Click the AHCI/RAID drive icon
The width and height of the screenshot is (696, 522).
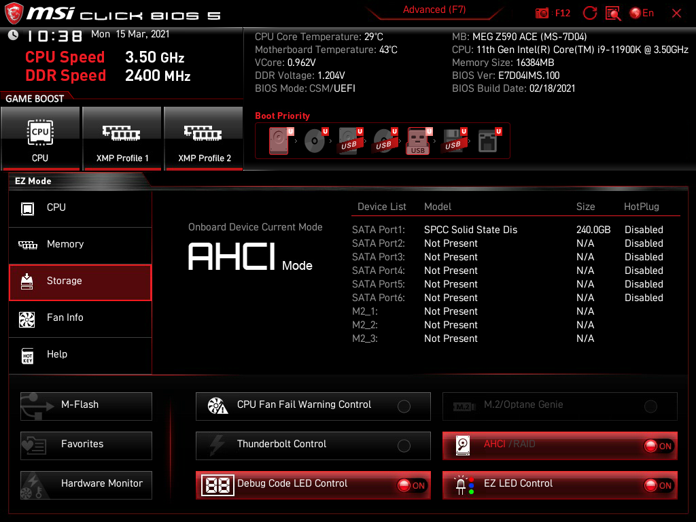pos(462,445)
